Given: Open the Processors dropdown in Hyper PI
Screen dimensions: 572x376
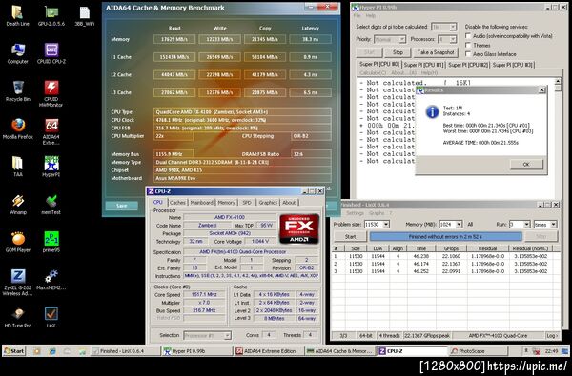Looking at the screenshot, I should [x=452, y=39].
